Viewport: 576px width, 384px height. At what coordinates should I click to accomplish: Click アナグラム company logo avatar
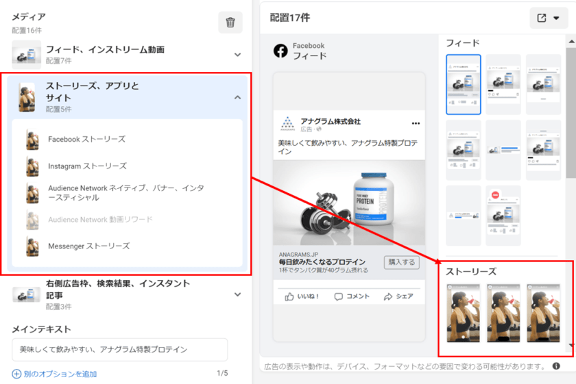pyautogui.click(x=287, y=124)
